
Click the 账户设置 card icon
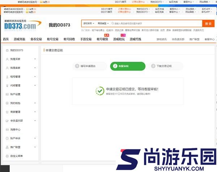point(7,94)
